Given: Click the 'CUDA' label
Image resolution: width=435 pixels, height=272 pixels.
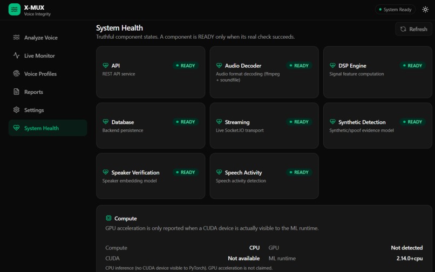Looking at the screenshot, I should click(x=112, y=258).
